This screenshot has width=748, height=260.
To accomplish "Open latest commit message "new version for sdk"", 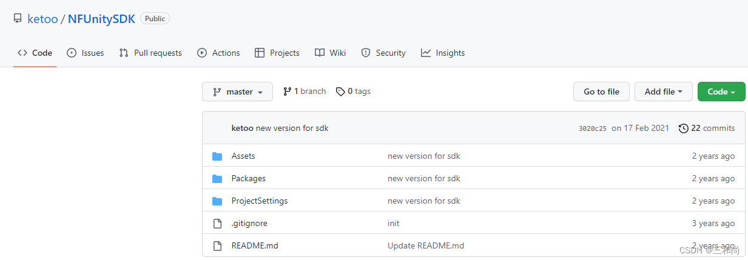I will pos(292,128).
